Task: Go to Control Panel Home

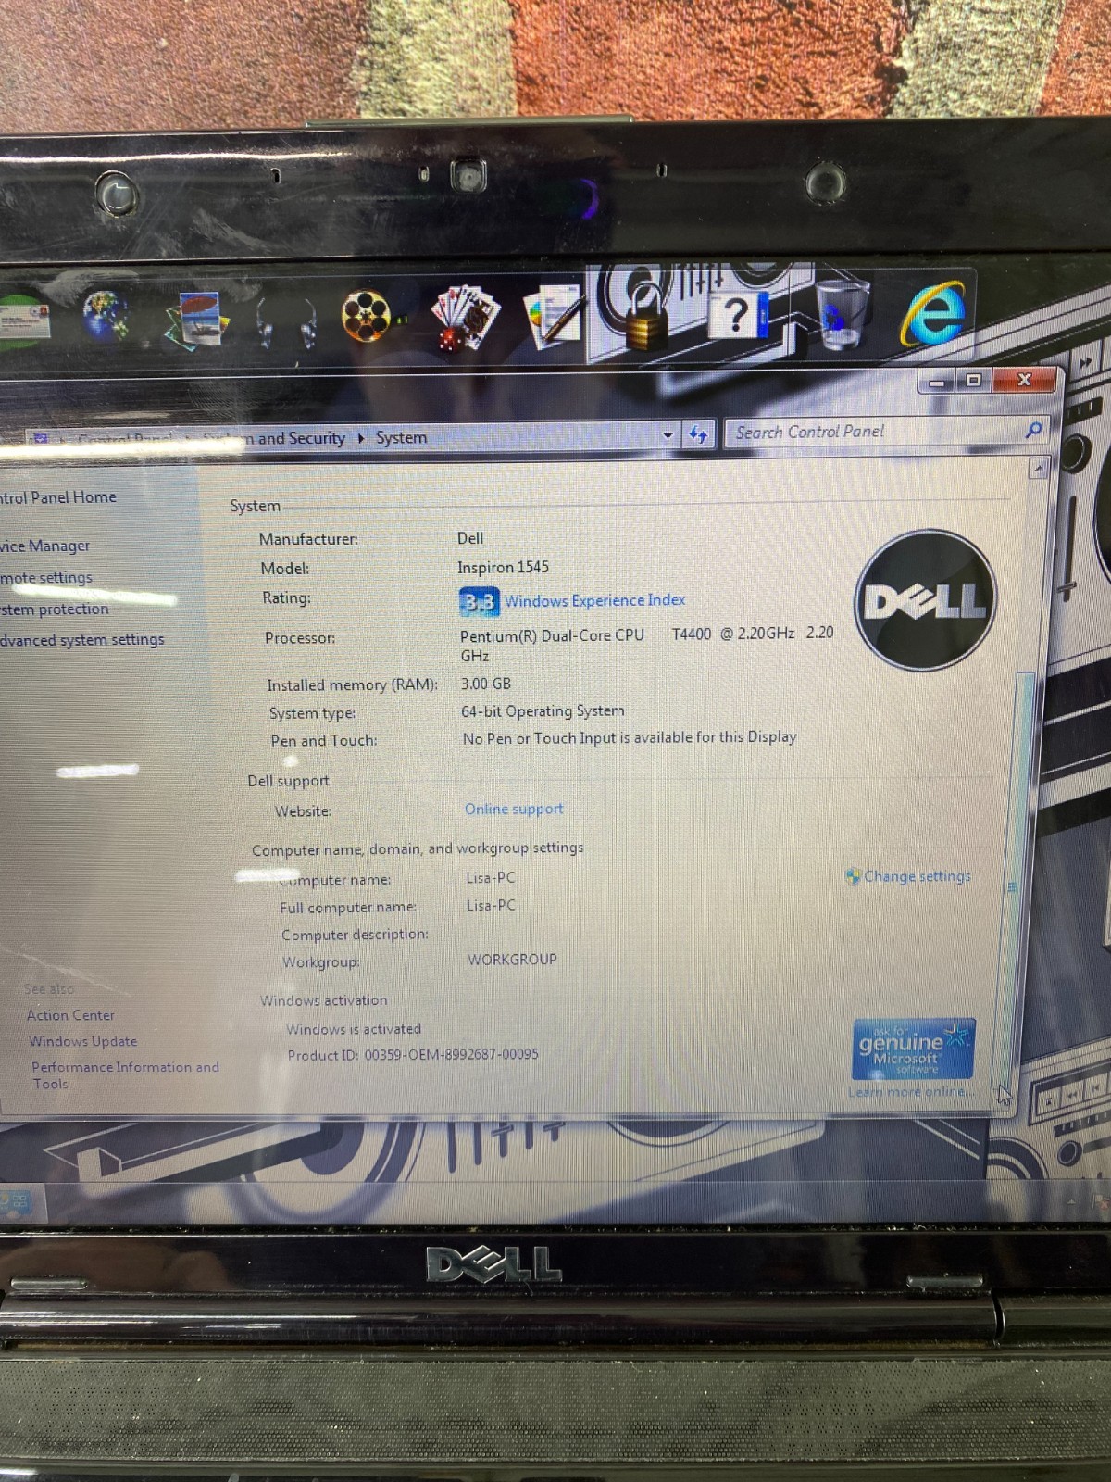Action: (x=57, y=497)
